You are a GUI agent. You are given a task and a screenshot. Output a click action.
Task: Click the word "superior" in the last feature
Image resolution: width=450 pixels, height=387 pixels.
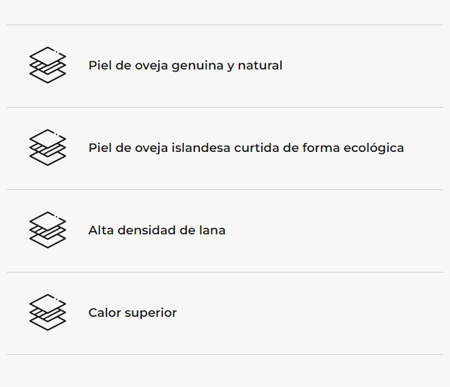point(150,313)
